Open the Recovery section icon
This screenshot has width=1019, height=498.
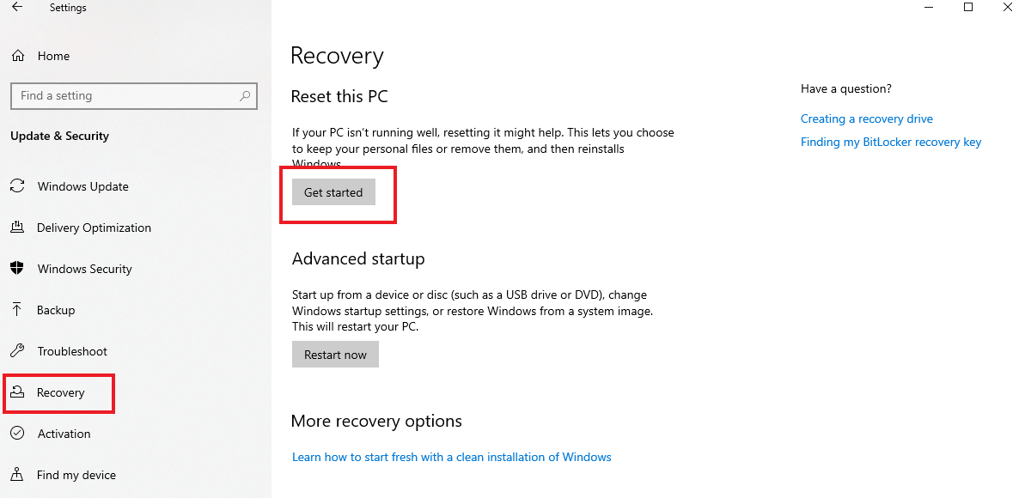tap(19, 392)
